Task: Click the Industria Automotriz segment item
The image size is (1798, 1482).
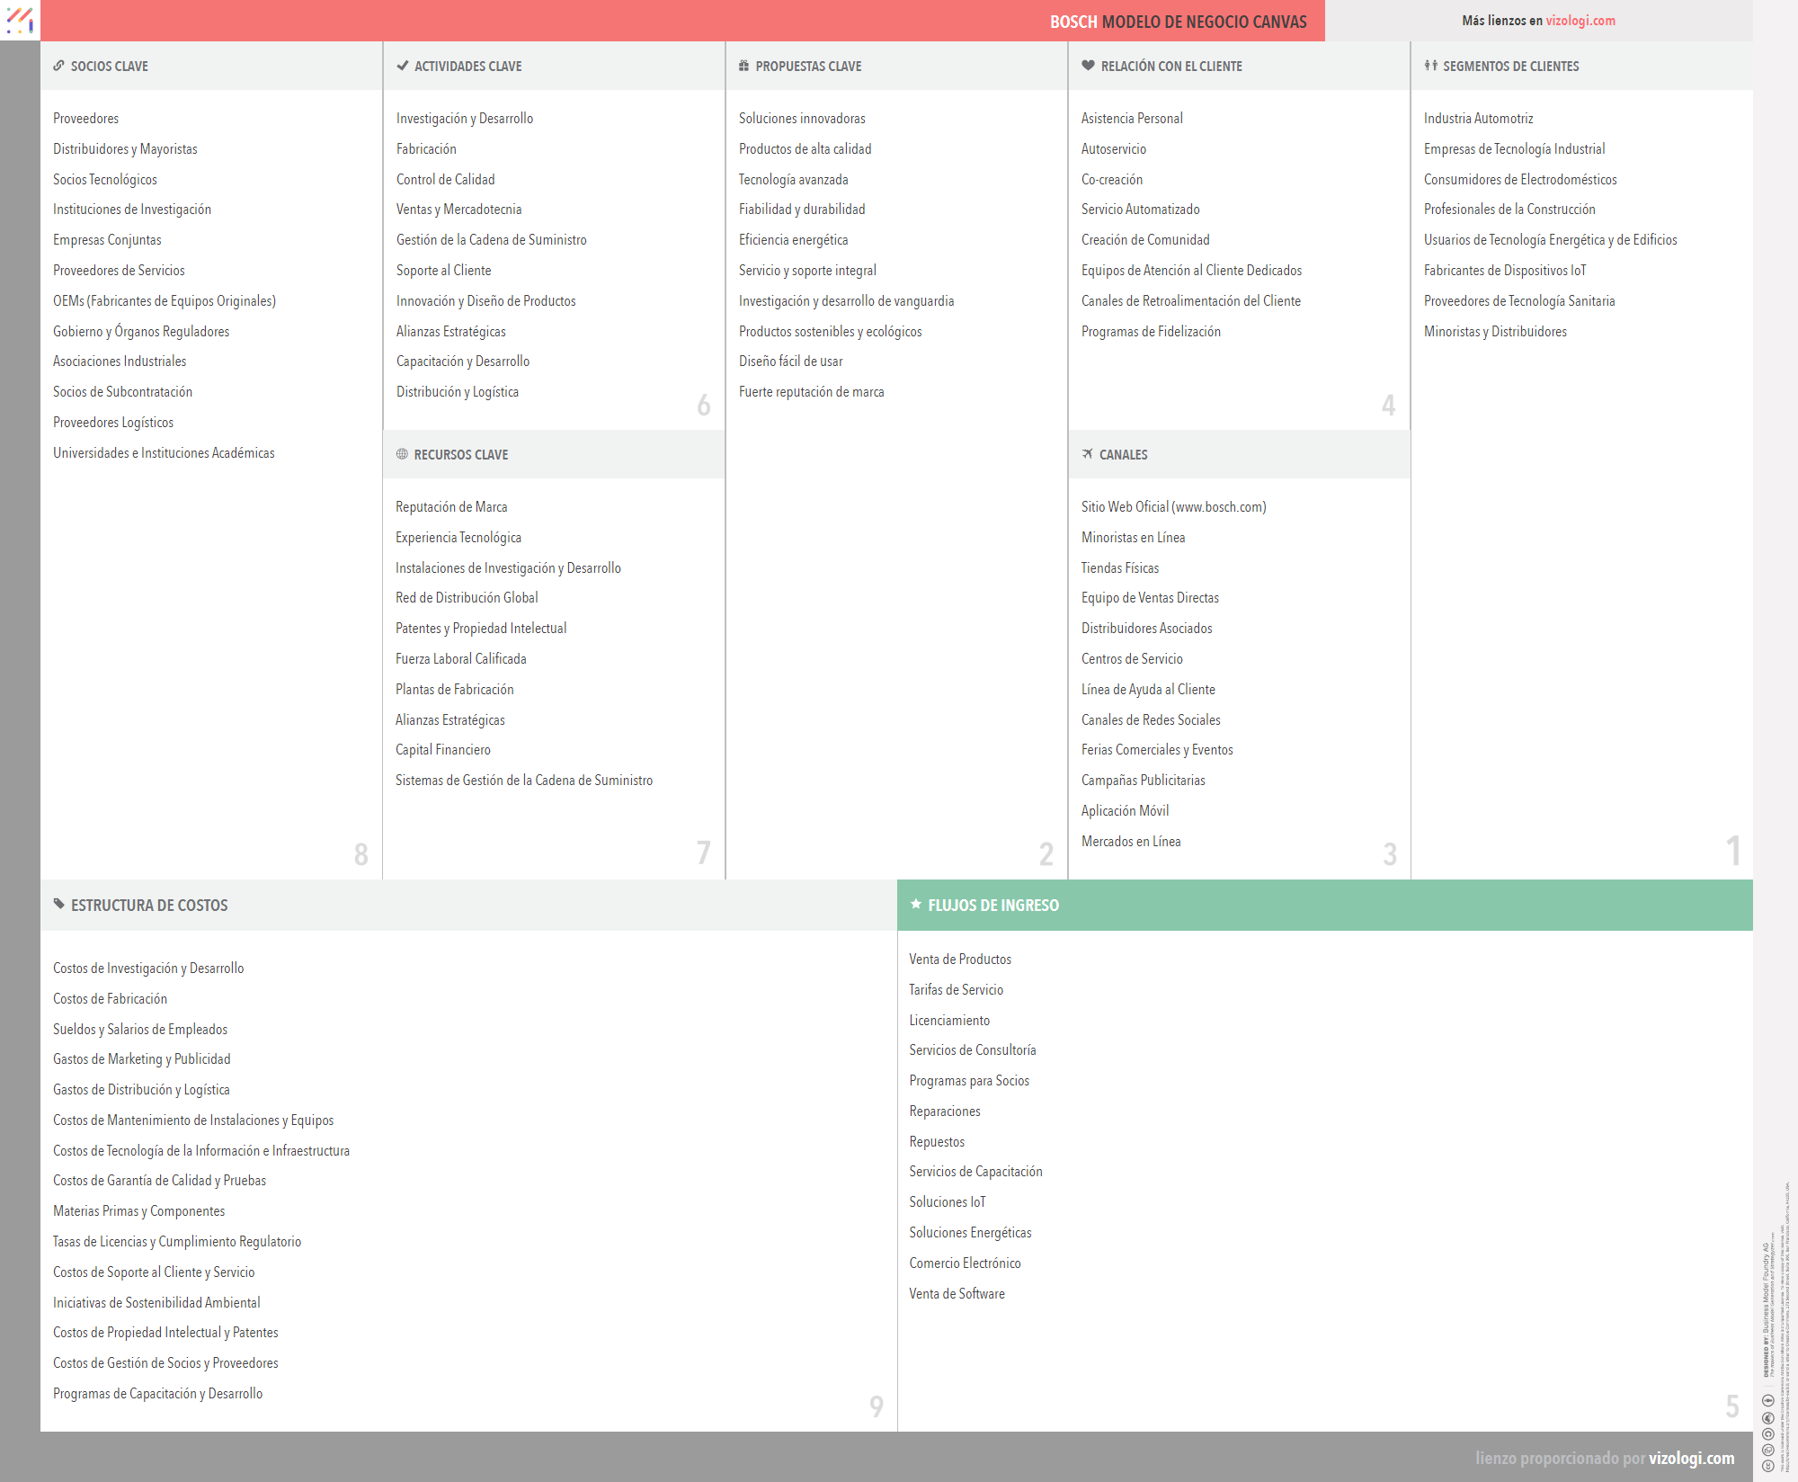Action: (1478, 119)
